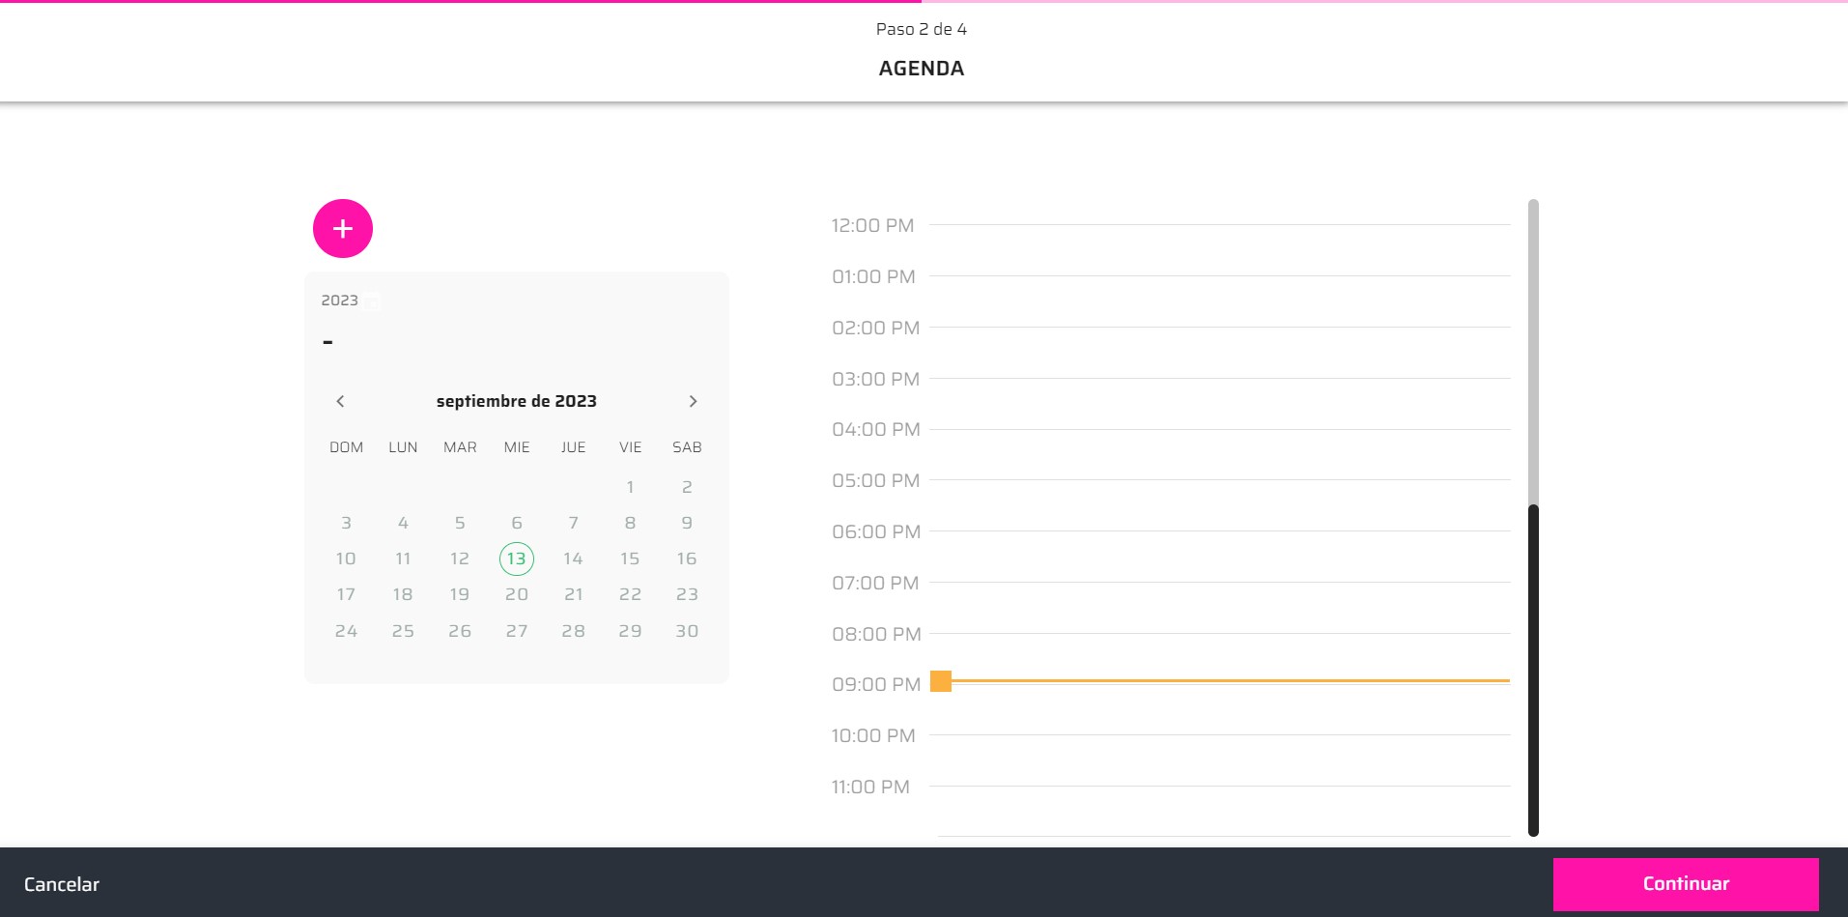
Task: Click the 10:00 PM time label
Action: tap(872, 735)
